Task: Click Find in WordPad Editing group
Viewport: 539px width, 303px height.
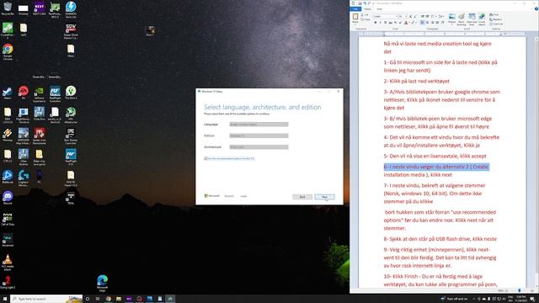Action: tap(494, 15)
